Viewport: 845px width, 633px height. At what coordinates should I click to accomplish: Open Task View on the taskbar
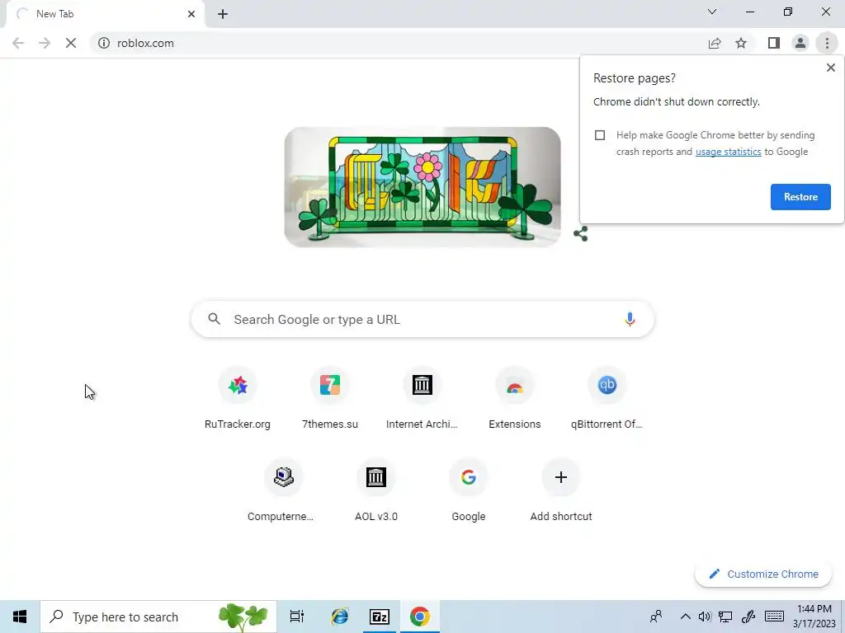tap(297, 617)
